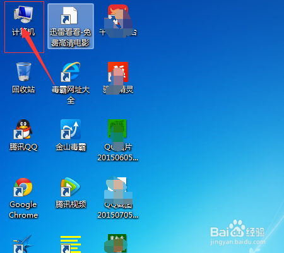284x253 pixels.
Task: Select the red 驱动精灵 shortcut icon
Action: pyautogui.click(x=118, y=72)
